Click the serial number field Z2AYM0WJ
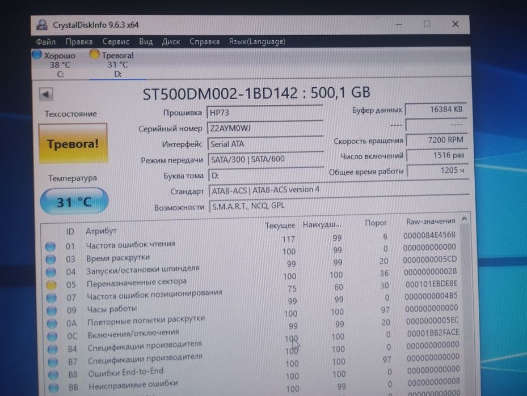This screenshot has width=527, height=396. [265, 128]
